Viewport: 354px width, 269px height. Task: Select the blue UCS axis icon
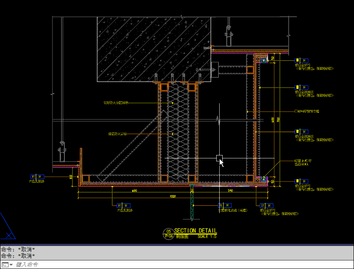(x=8, y=226)
